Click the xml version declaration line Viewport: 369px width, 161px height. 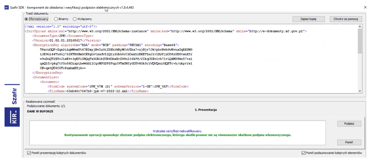coord(61,26)
